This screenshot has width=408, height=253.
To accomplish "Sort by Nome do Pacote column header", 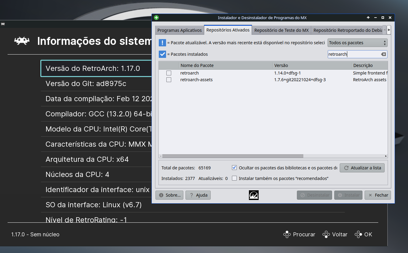I will click(x=226, y=65).
